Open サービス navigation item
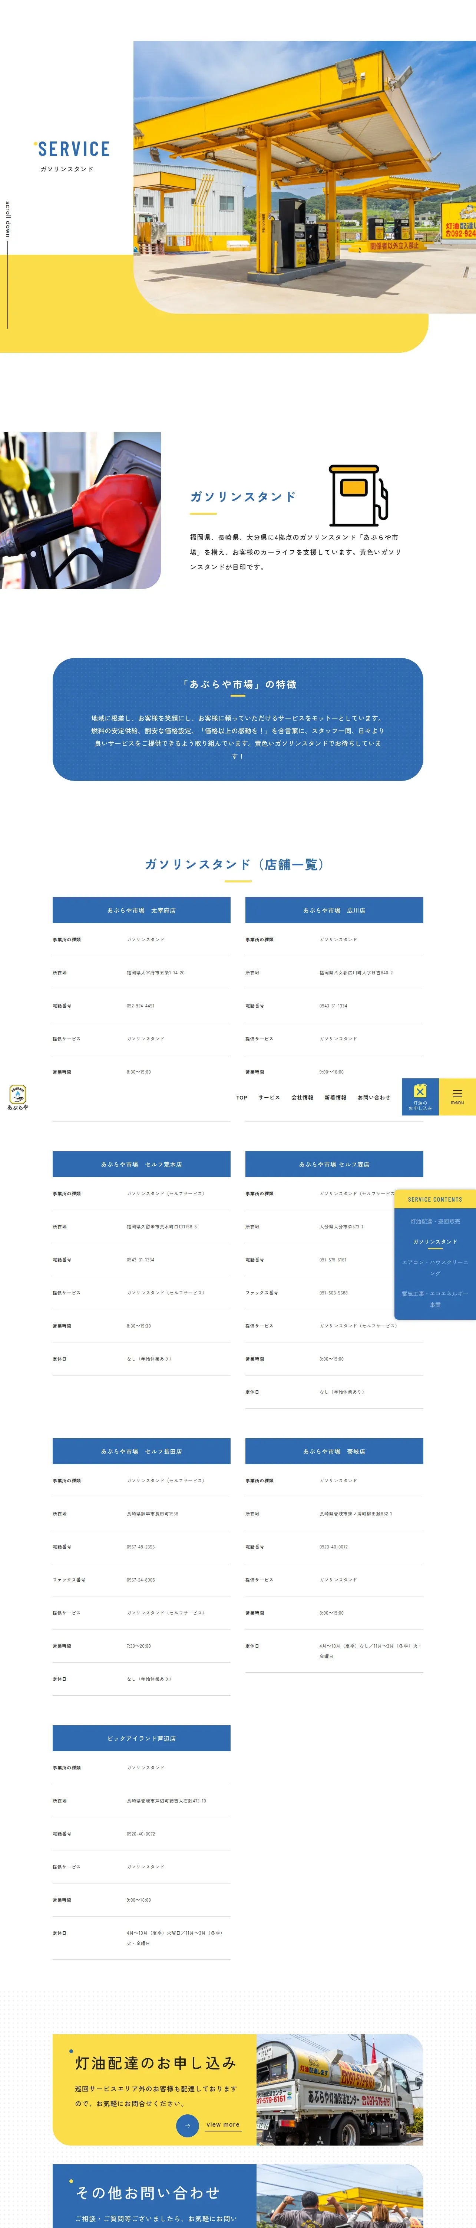The height and width of the screenshot is (2228, 476). 269,1098
